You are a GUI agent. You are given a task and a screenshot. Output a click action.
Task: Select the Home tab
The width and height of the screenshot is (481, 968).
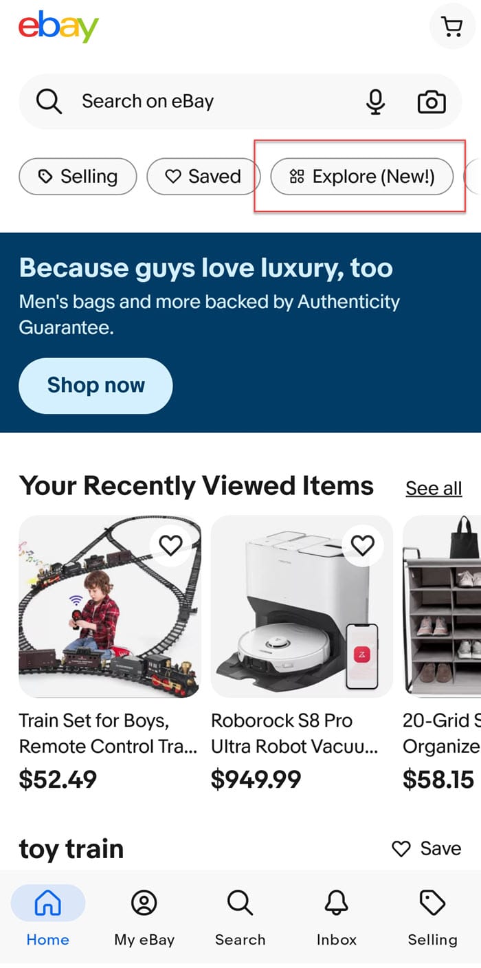[48, 918]
